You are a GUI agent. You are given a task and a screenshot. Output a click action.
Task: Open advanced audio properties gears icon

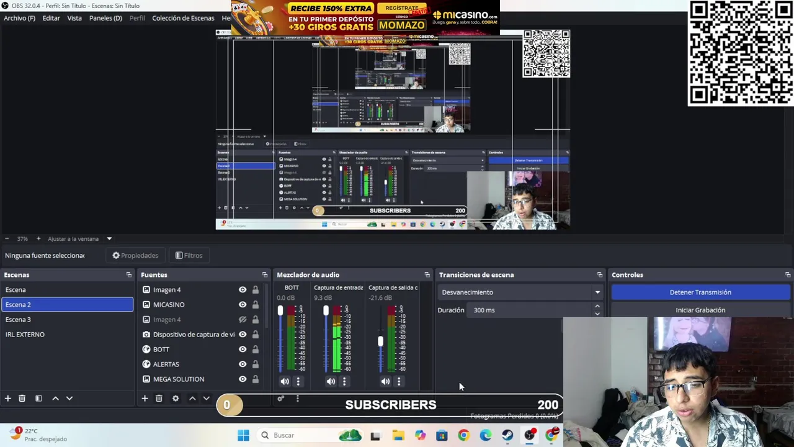tap(281, 399)
